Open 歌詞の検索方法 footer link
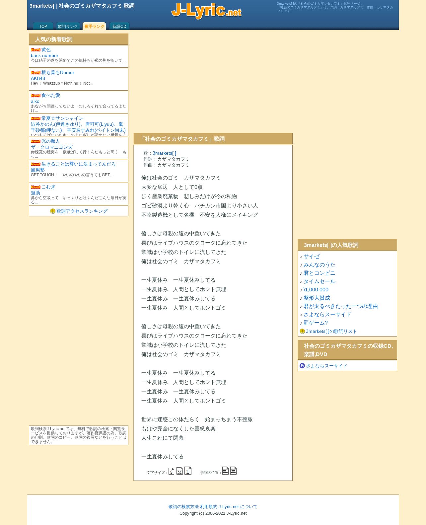 point(183,507)
